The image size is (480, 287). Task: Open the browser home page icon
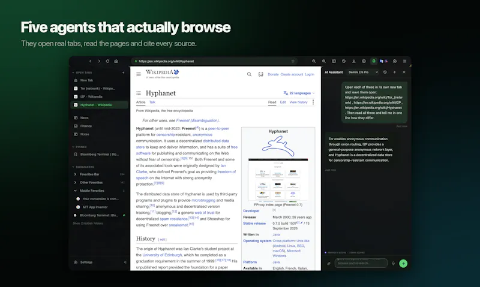click(x=116, y=61)
